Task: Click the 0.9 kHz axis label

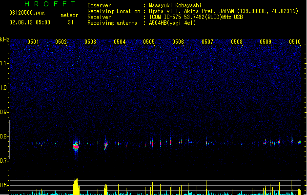Action: pos(4,112)
